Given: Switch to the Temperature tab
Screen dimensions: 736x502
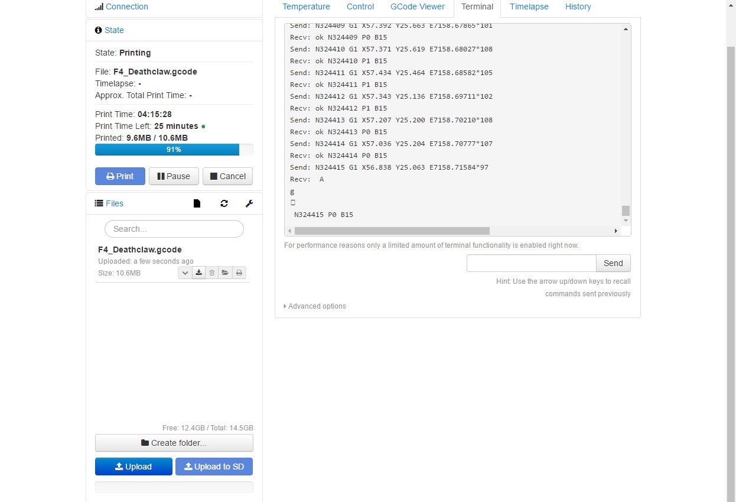Looking at the screenshot, I should (x=306, y=7).
